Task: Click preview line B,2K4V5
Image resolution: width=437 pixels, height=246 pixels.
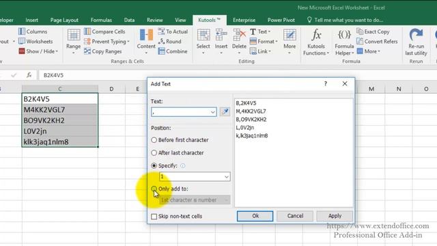Action: (246, 103)
